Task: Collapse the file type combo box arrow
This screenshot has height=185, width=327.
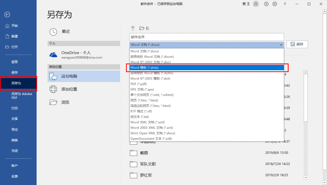Action: [281, 45]
